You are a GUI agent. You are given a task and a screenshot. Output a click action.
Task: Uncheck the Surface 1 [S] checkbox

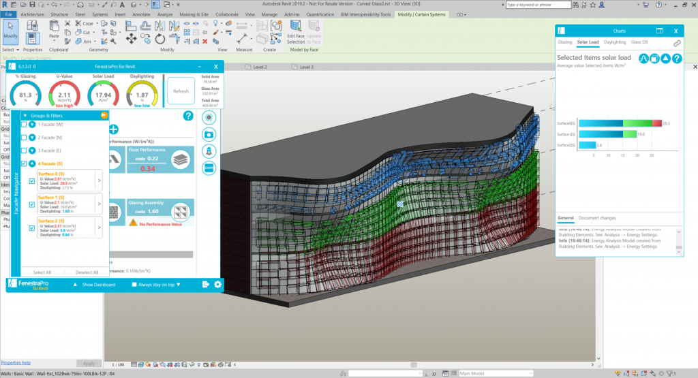[31, 204]
